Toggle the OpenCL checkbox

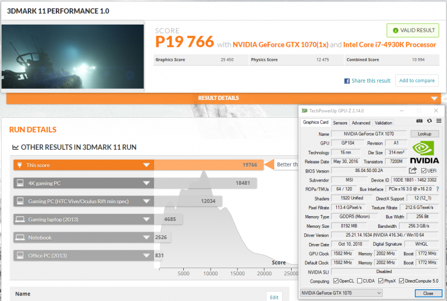tap(335, 281)
